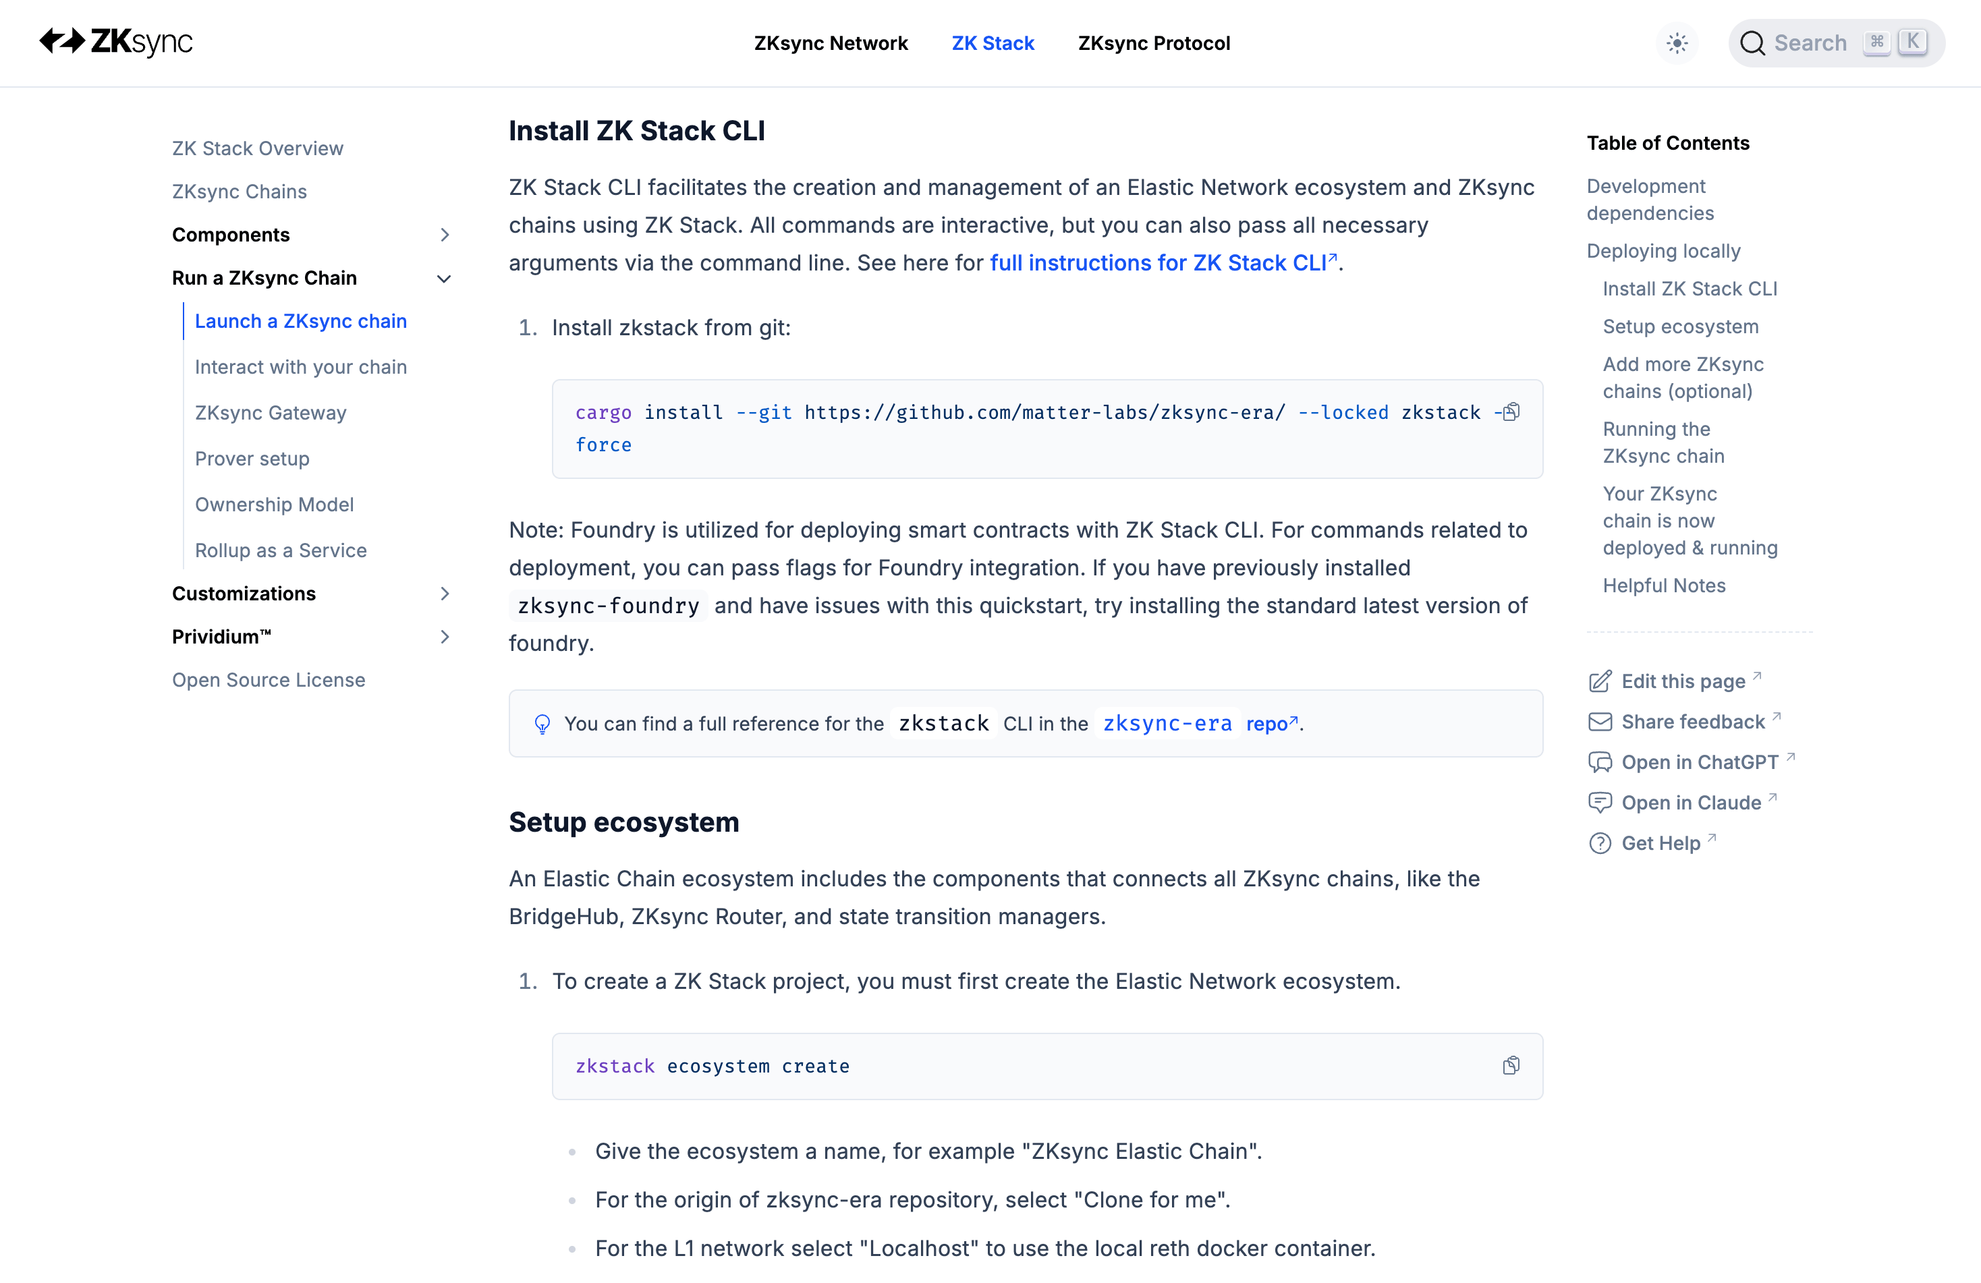The width and height of the screenshot is (1981, 1283).
Task: Click the Table of Contents title
Action: click(x=1668, y=143)
